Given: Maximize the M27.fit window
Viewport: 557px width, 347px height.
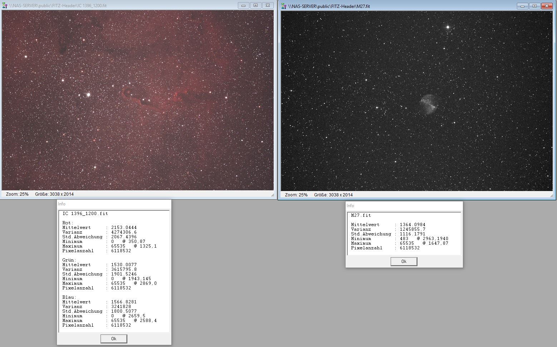Looking at the screenshot, I should pos(534,6).
